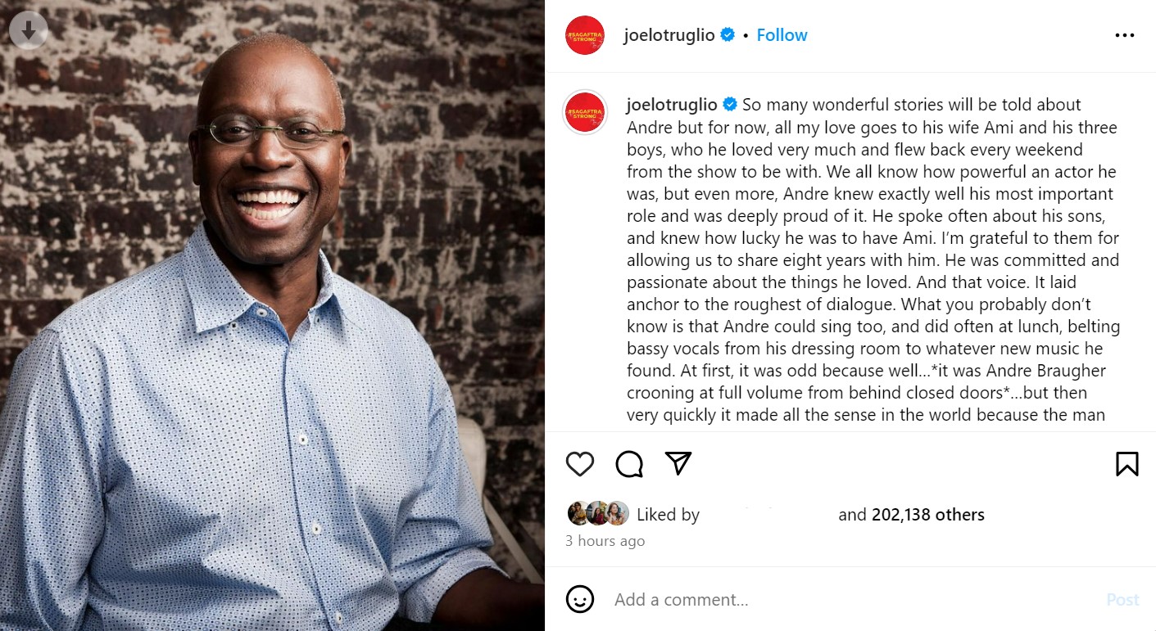Open joelotruglio username in caption
This screenshot has height=631, width=1156.
(672, 105)
